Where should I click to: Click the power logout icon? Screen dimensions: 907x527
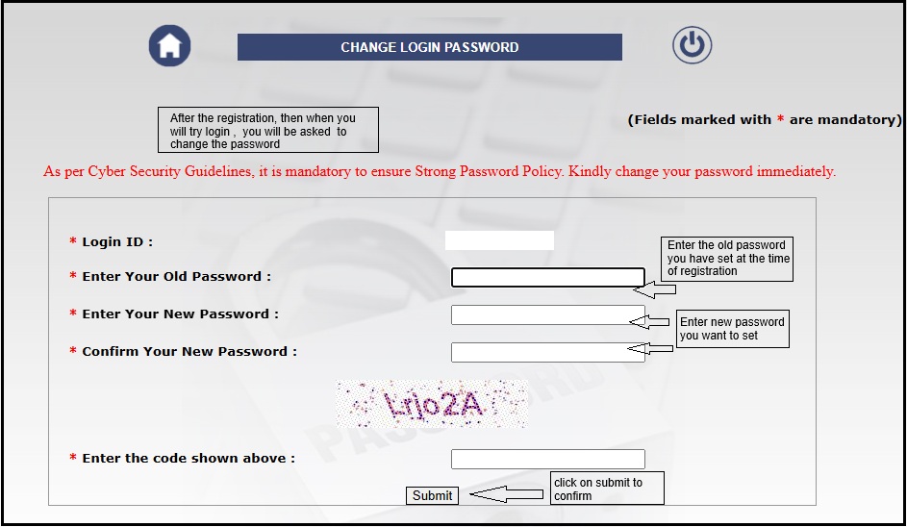(x=692, y=45)
